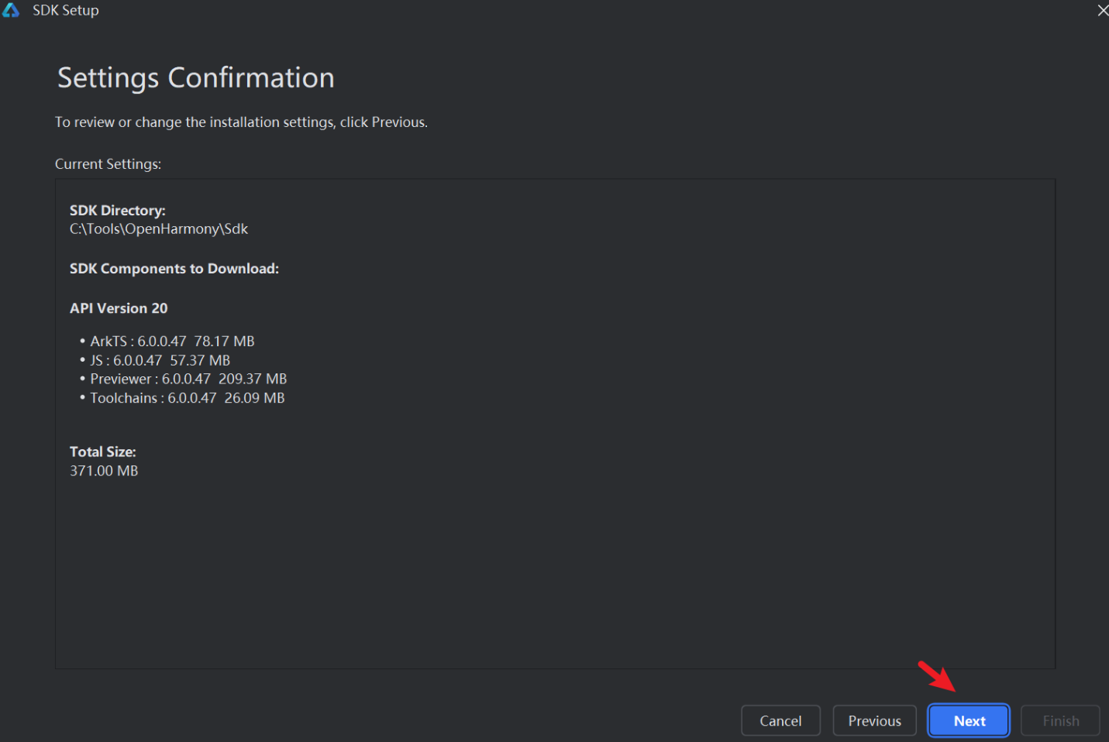Screen dimensions: 1109x742
Task: Click the Previewer 209.37 MB line
Action: pos(188,380)
